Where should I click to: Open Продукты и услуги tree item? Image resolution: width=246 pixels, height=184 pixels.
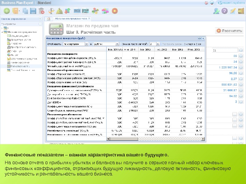[19, 40]
